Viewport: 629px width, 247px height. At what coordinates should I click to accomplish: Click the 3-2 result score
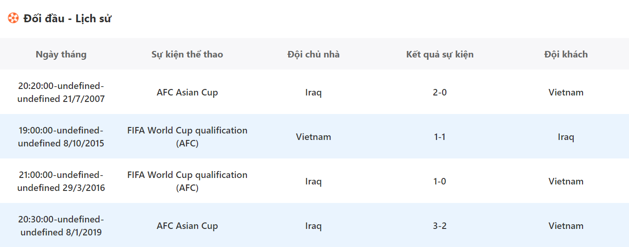(x=440, y=226)
